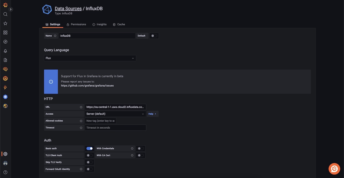Open the orange circular incident icon in sidebar

point(5,78)
